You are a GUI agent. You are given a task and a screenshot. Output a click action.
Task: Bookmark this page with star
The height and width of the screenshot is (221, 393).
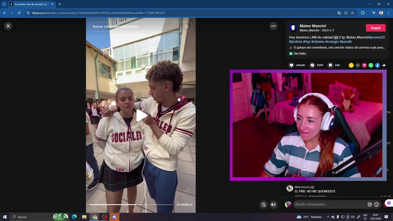click(352, 13)
